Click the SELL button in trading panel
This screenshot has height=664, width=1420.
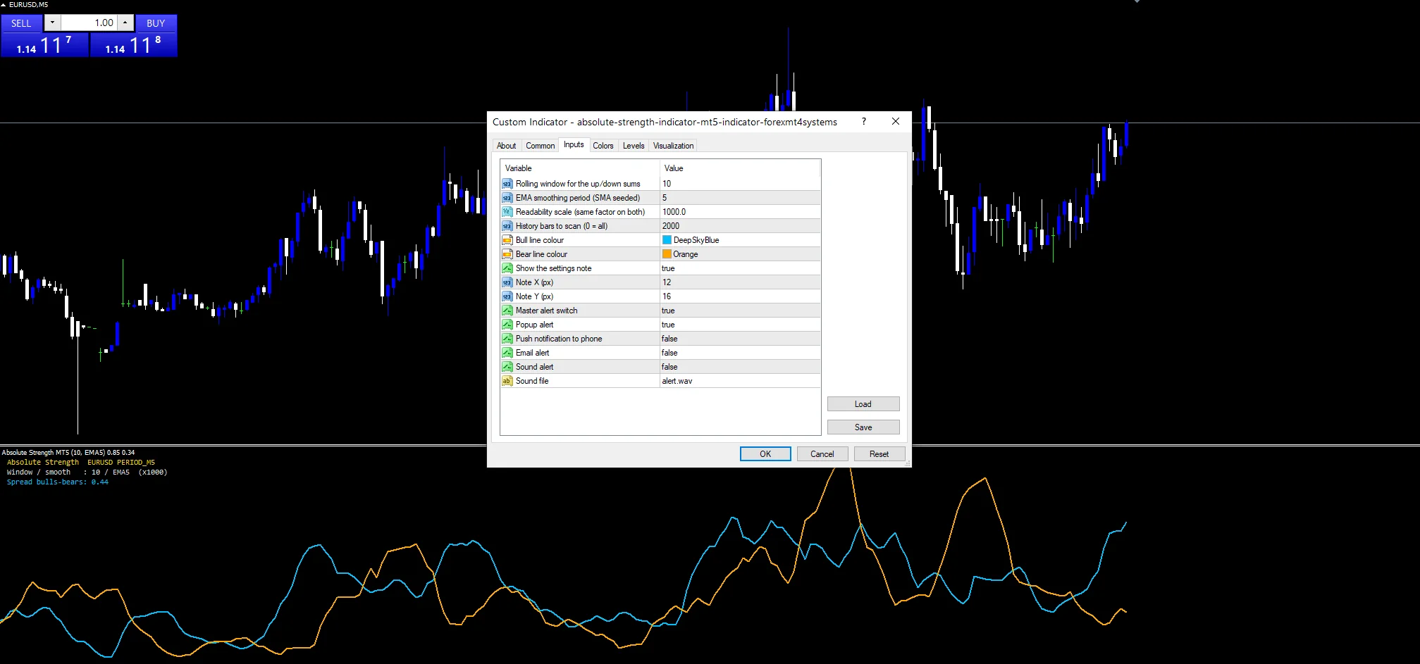(21, 23)
